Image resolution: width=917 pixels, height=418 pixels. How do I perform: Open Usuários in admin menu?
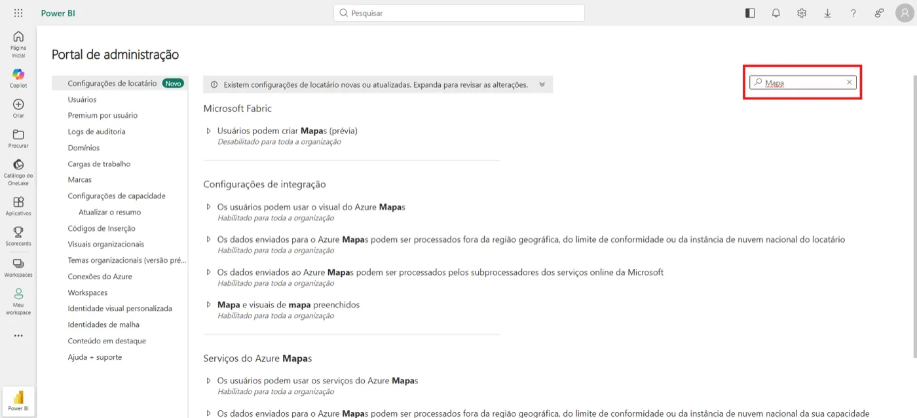(82, 99)
